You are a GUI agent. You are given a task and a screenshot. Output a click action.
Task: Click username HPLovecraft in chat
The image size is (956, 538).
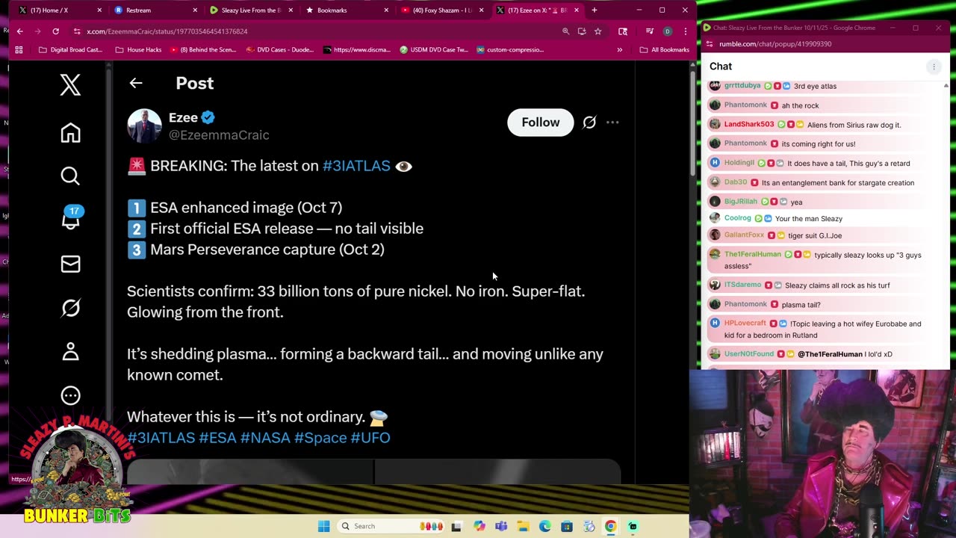745,324
